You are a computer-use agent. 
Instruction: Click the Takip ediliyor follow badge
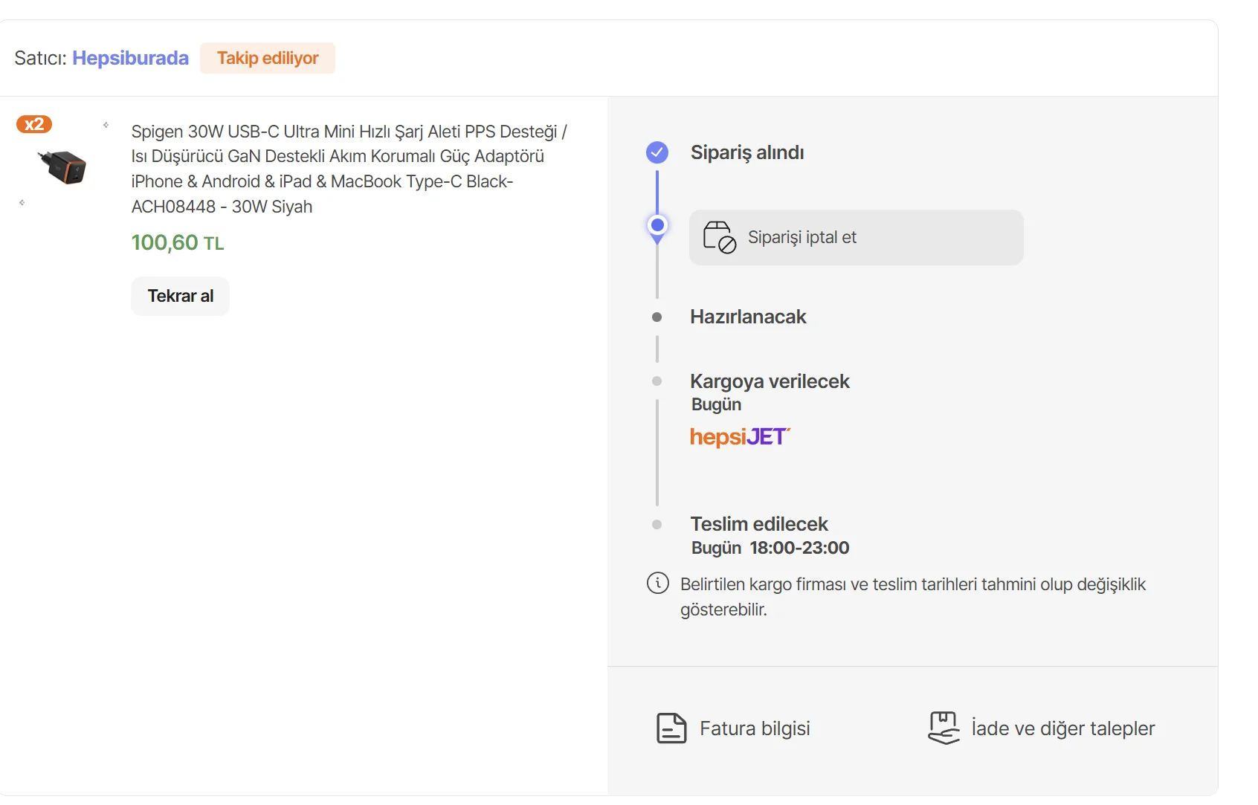pyautogui.click(x=268, y=58)
